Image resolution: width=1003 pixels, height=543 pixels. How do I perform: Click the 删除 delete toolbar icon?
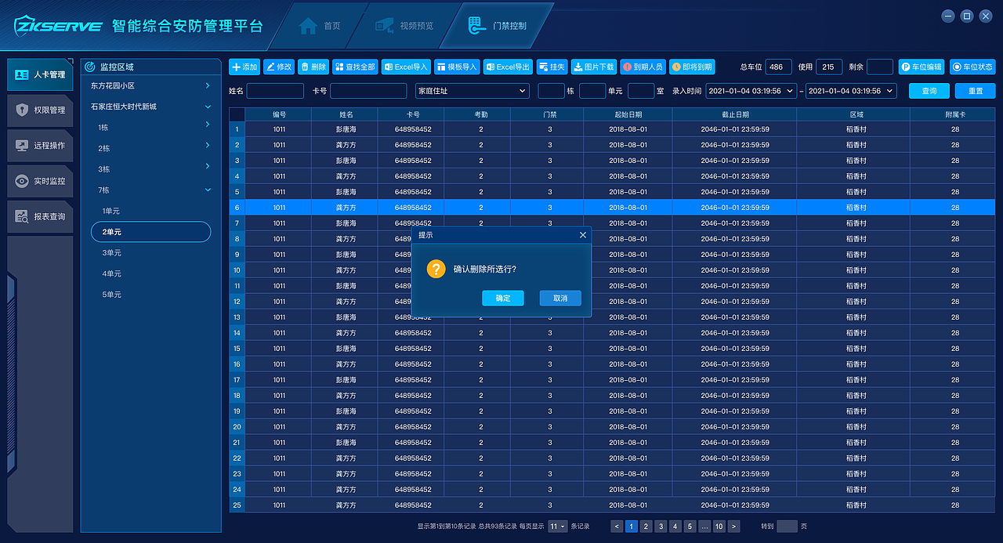313,67
